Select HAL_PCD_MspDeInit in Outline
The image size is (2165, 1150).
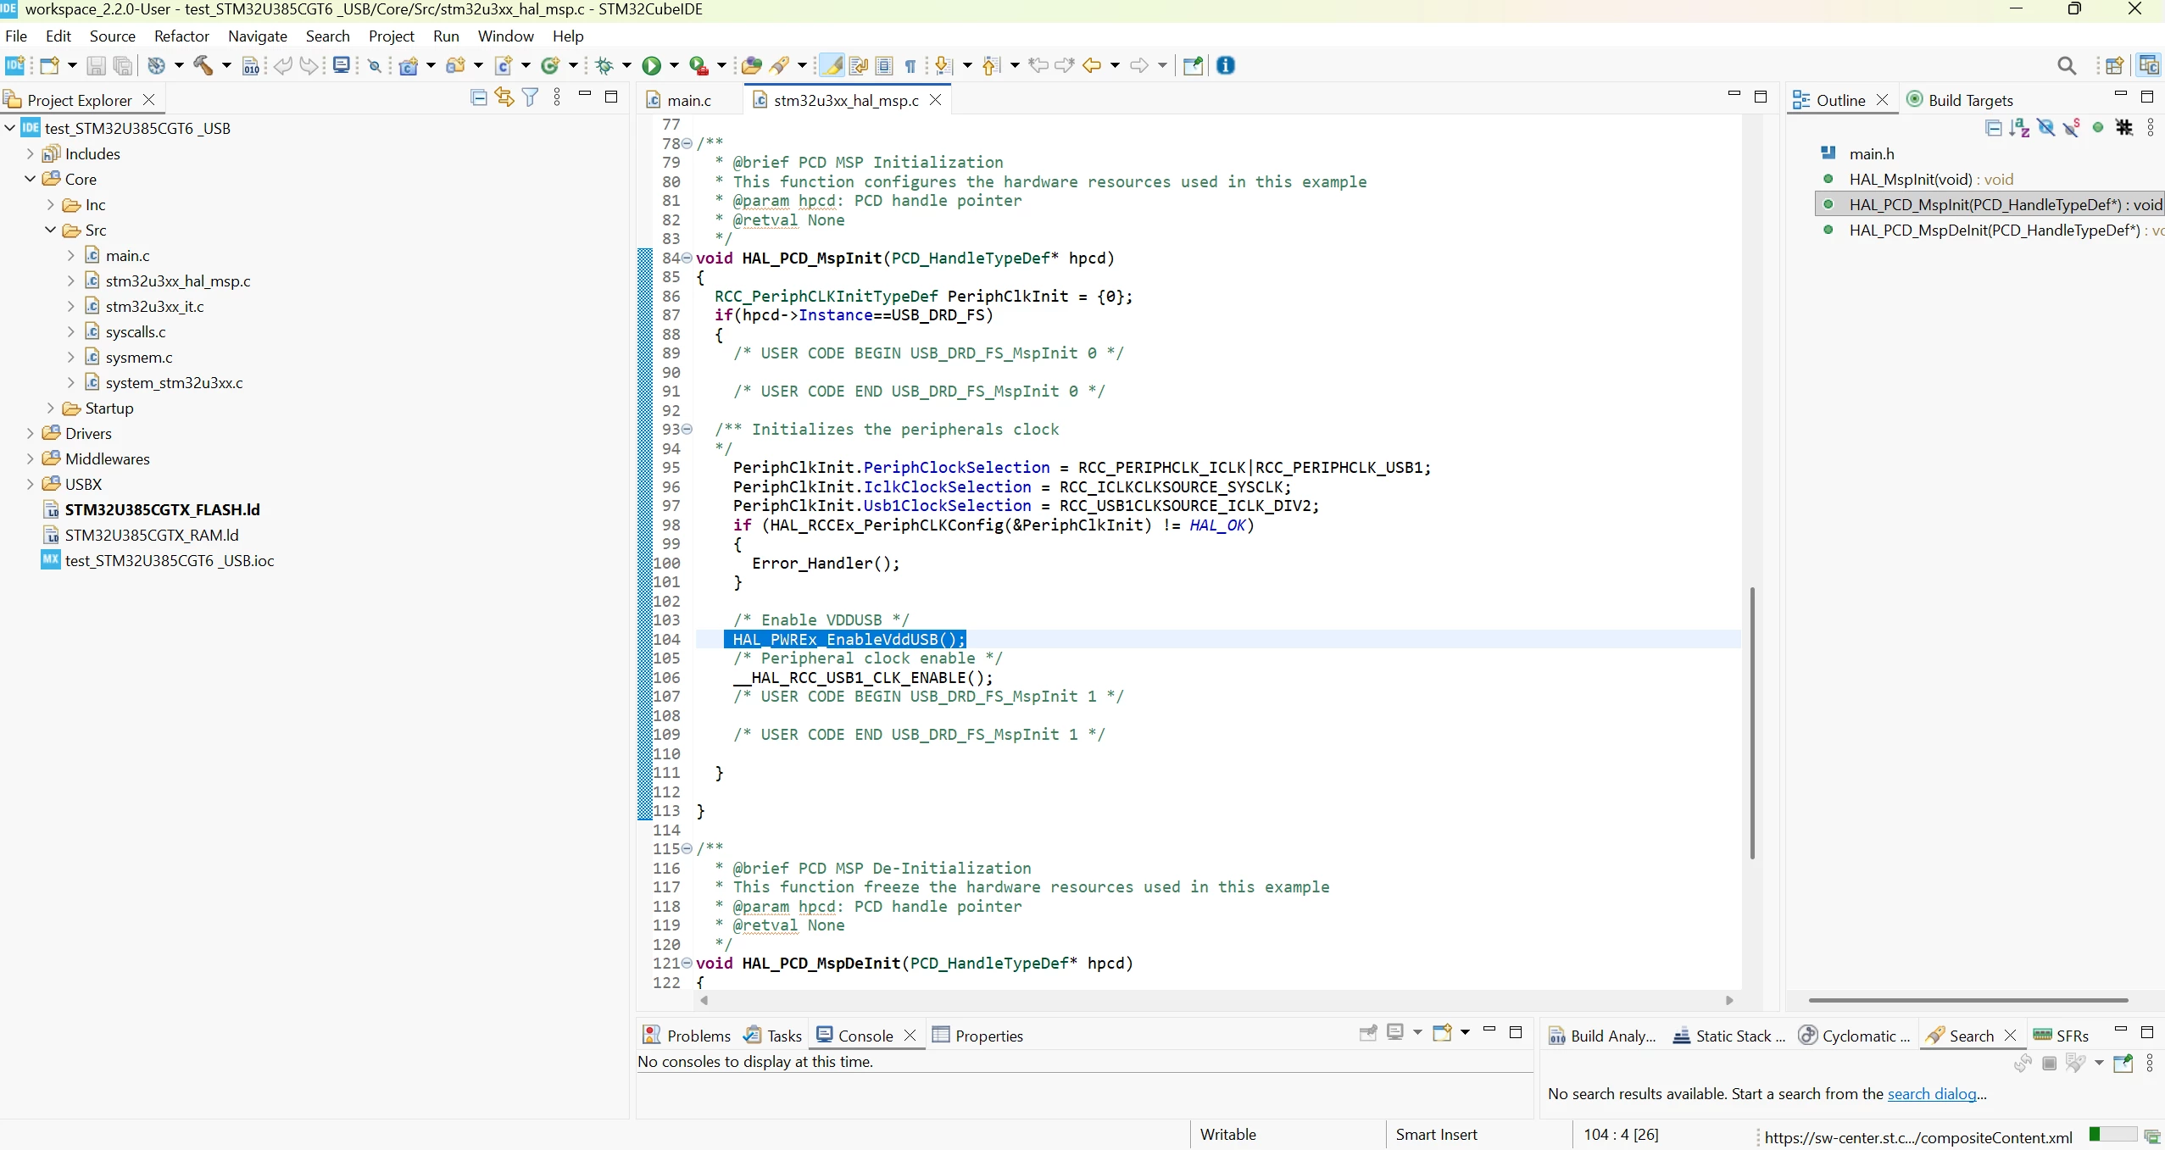tap(1994, 231)
